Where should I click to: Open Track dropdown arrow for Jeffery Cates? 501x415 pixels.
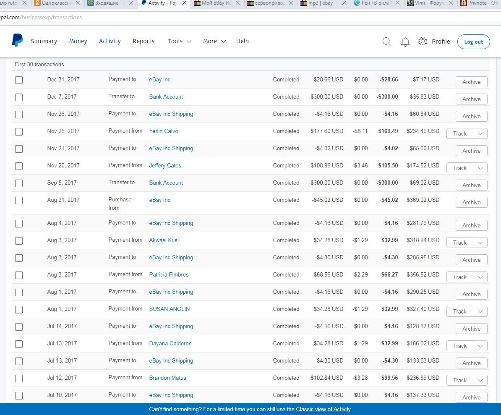[x=480, y=168]
